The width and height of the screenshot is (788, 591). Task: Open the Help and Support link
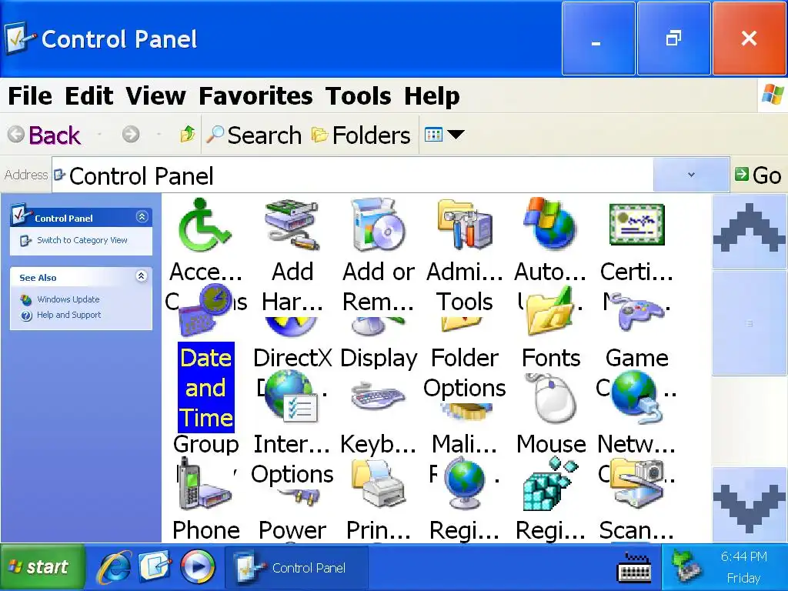[68, 315]
